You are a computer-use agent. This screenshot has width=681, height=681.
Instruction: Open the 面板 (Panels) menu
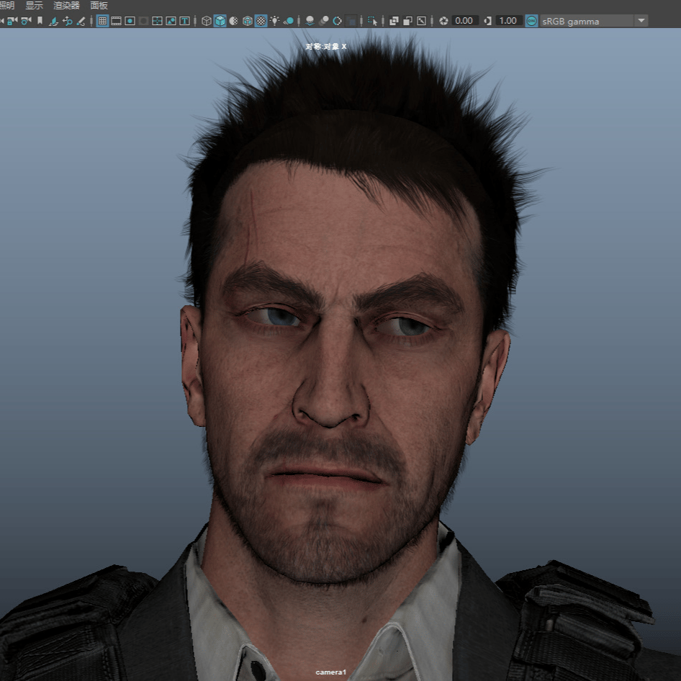coord(99,6)
